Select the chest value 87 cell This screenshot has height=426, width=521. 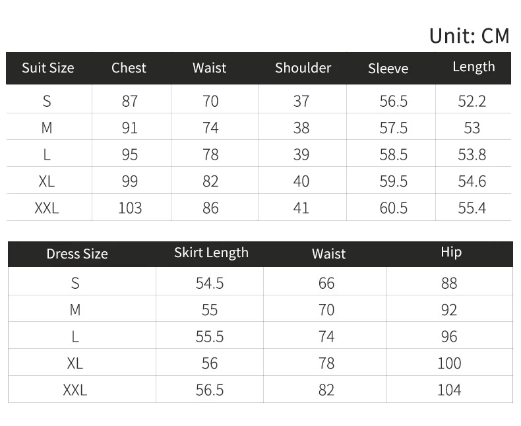(130, 101)
